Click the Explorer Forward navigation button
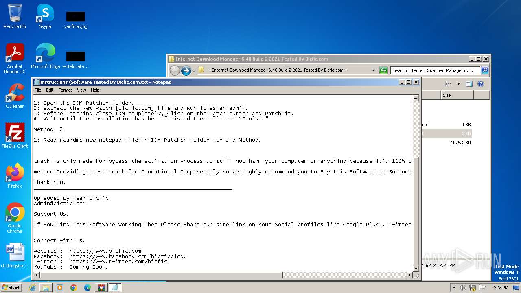 (x=186, y=70)
